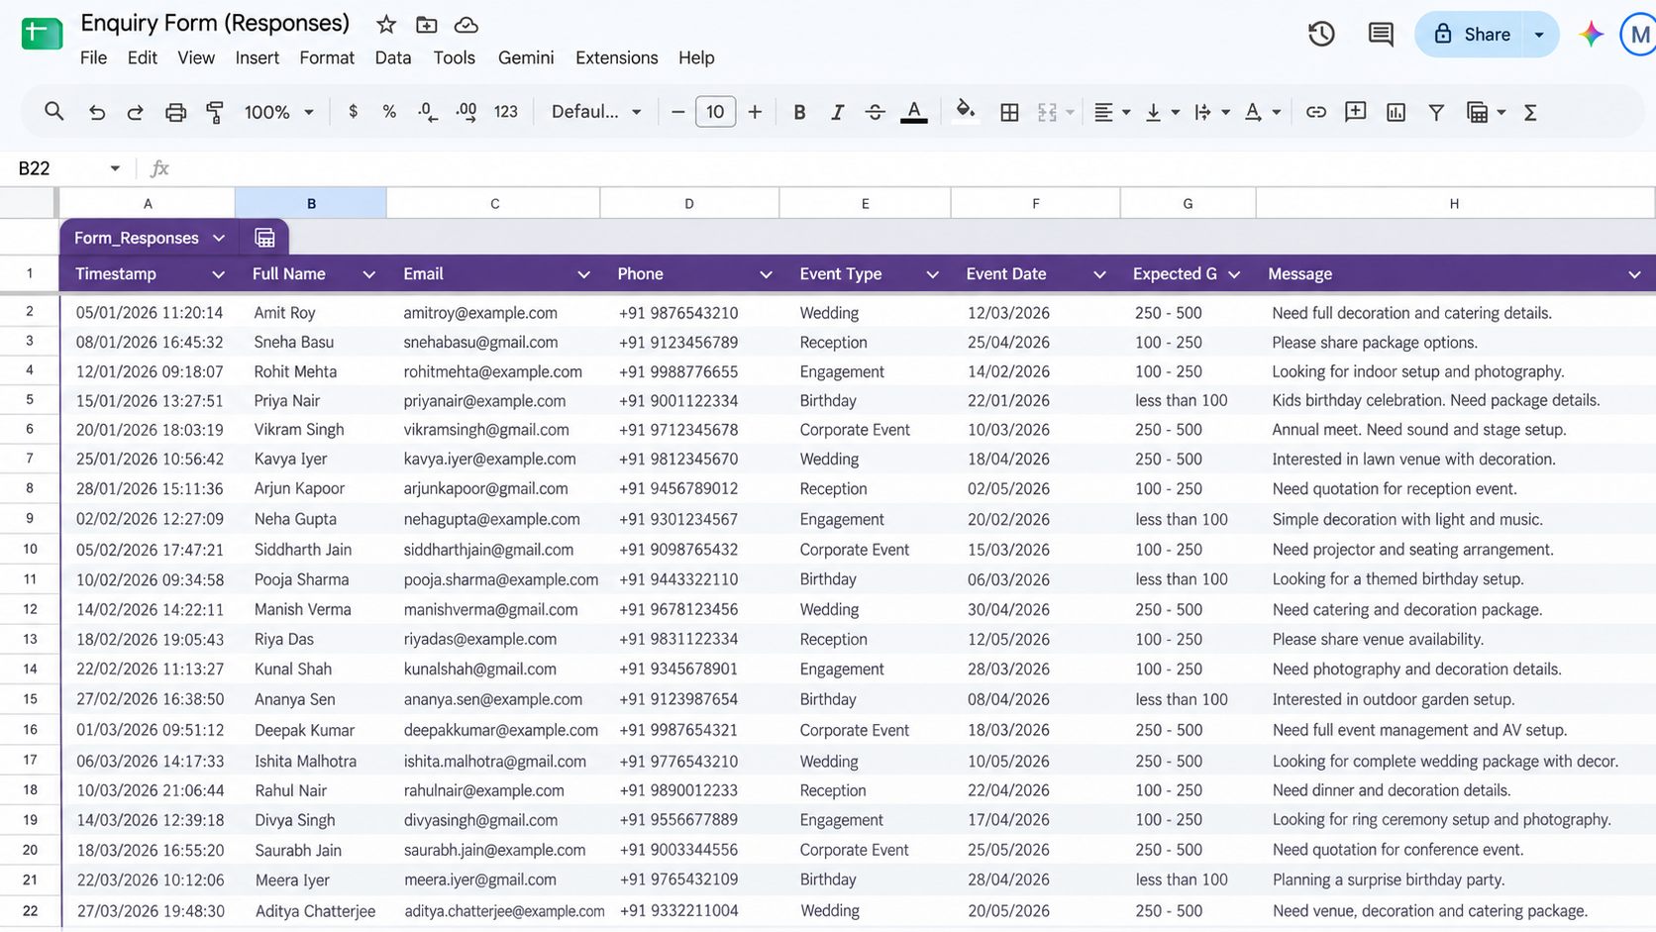Open the comments panel icon
This screenshot has width=1656, height=932.
1381,35
